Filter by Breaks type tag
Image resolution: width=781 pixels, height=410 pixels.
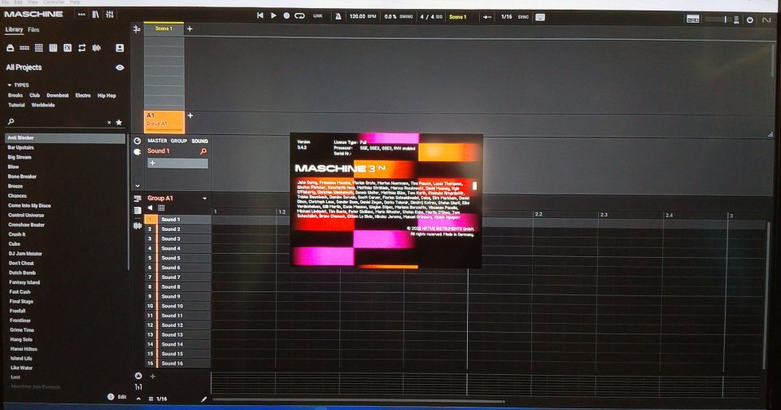tap(15, 95)
